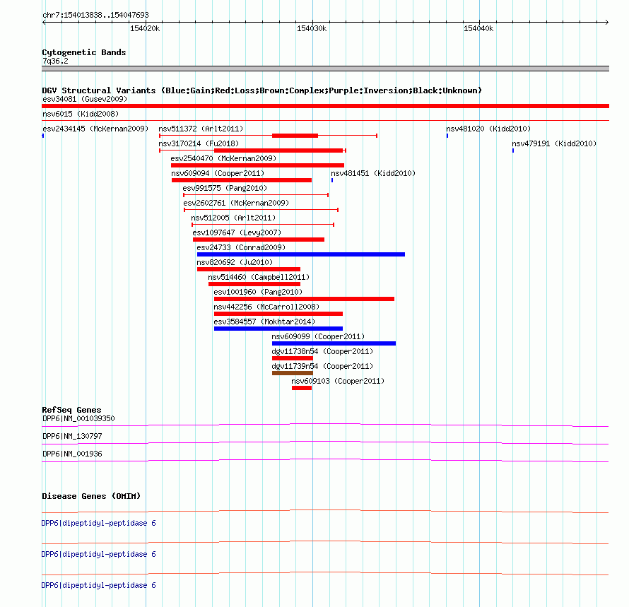Open nsv514460 (Campbell2011) label

coord(259,277)
